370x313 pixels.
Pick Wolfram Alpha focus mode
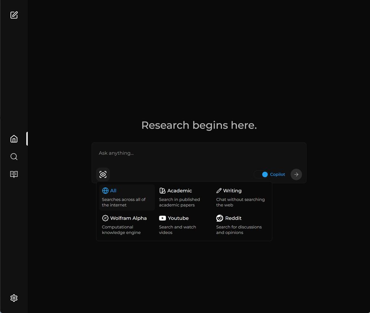click(x=127, y=225)
